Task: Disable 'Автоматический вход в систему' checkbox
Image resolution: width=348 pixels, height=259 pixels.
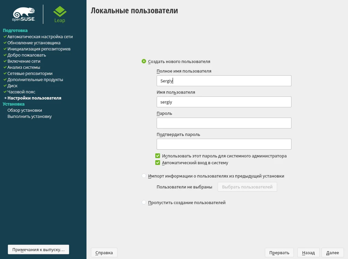Action: pos(158,163)
